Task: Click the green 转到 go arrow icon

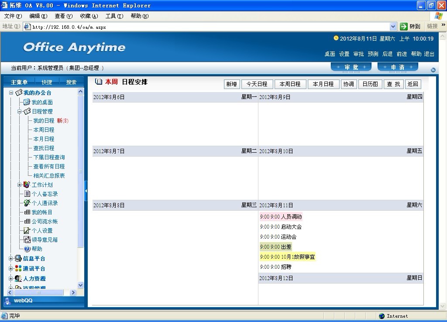Action: (404, 27)
